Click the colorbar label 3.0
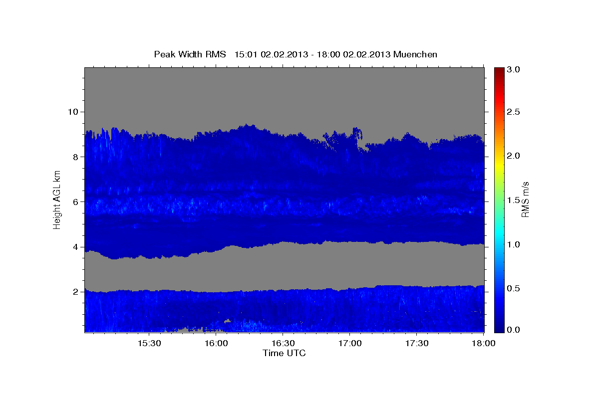599x399 pixels. point(514,70)
